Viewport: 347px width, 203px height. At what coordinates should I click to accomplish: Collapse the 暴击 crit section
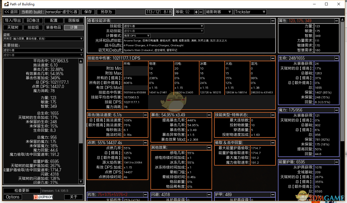(209, 115)
